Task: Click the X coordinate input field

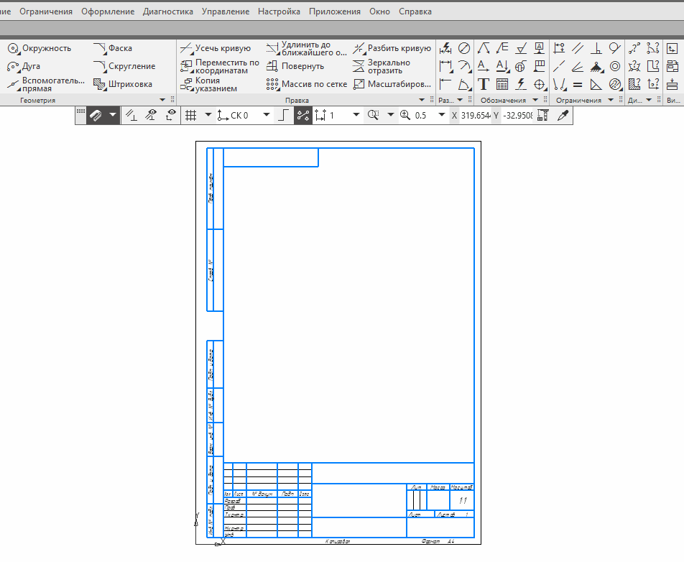Action: pyautogui.click(x=475, y=115)
